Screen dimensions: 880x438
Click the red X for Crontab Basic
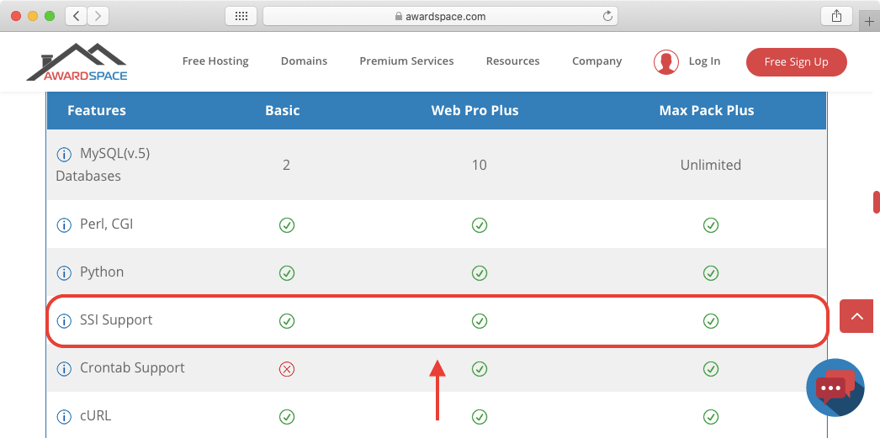point(286,369)
